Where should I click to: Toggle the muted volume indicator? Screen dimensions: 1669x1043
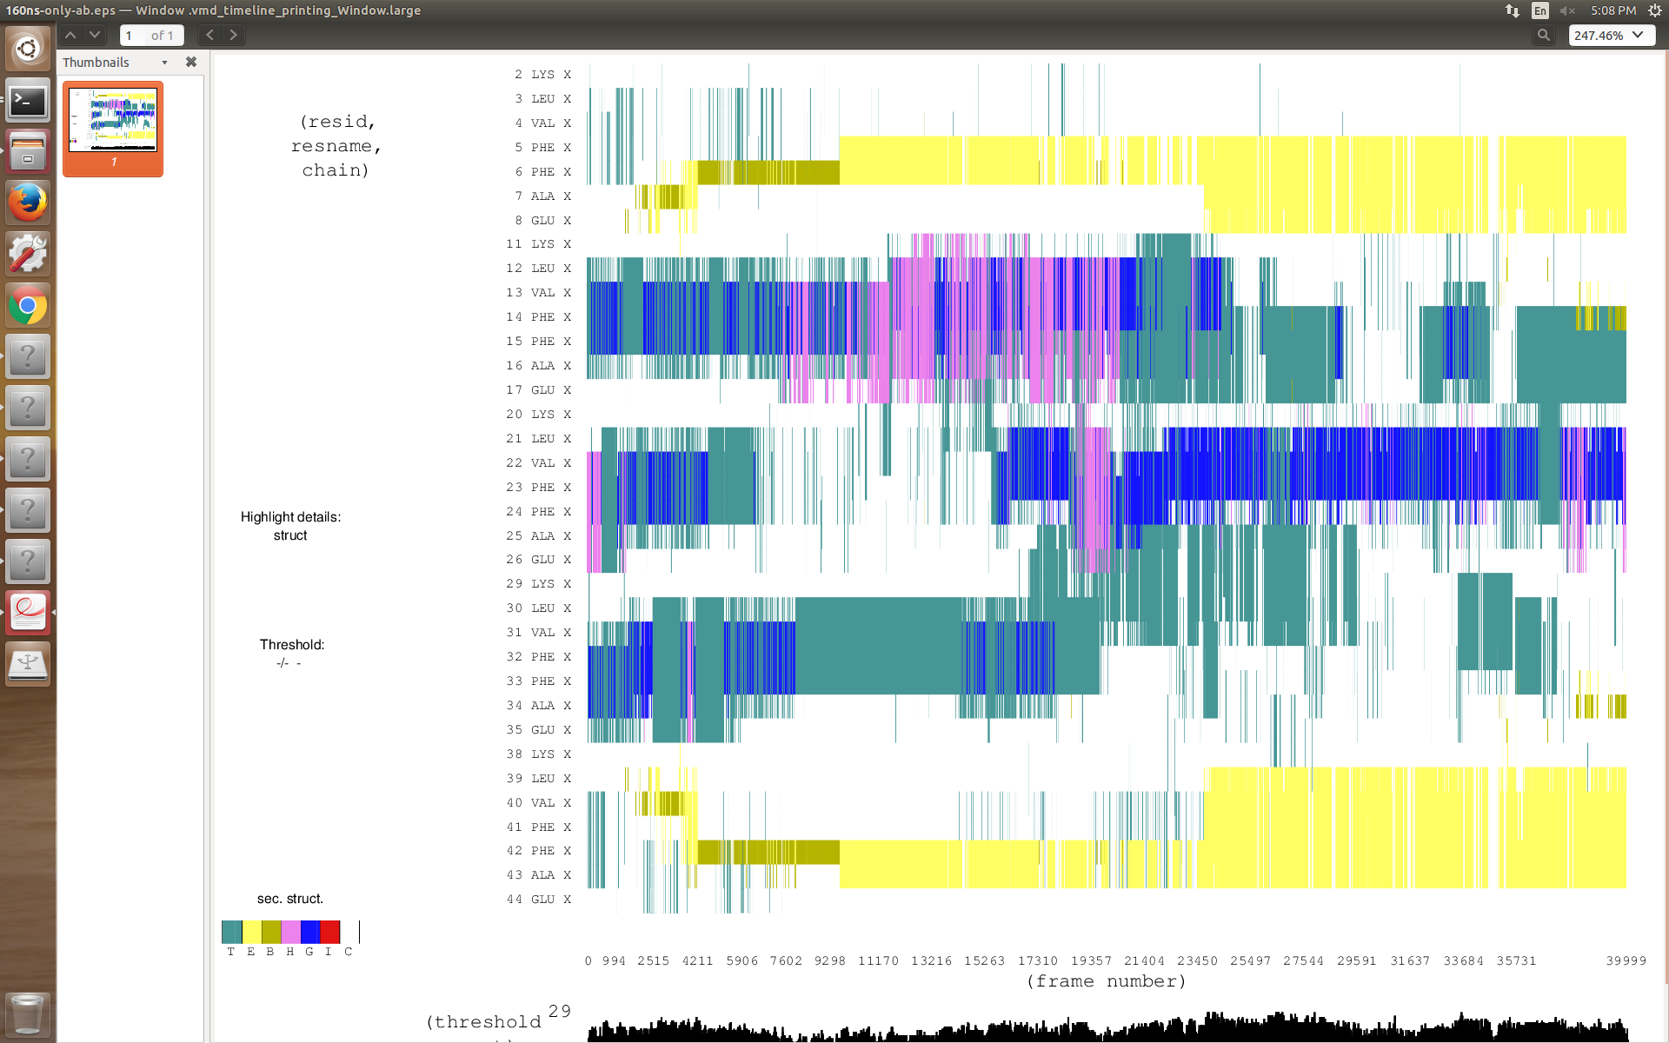coord(1567,10)
